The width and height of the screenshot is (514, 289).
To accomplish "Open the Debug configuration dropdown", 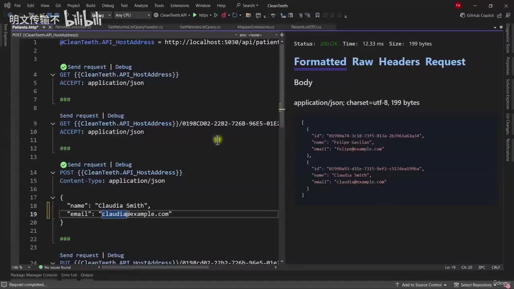I will [101, 15].
